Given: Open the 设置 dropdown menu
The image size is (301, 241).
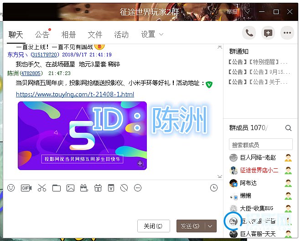Looking at the screenshot, I should 152,35.
